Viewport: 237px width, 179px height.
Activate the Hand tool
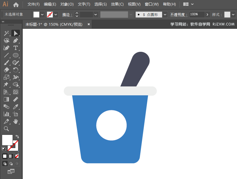coord(16,121)
